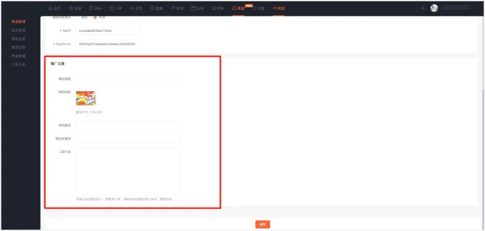Open 首页装修 in the left sidebar
This screenshot has height=231, width=485.
tap(18, 31)
